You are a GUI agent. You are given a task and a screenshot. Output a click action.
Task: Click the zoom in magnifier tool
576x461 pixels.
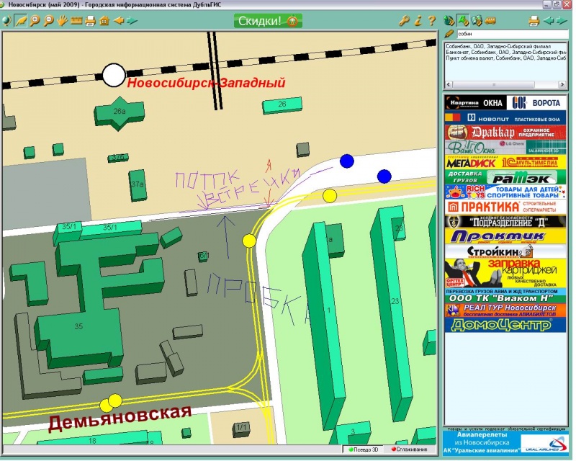coord(35,21)
